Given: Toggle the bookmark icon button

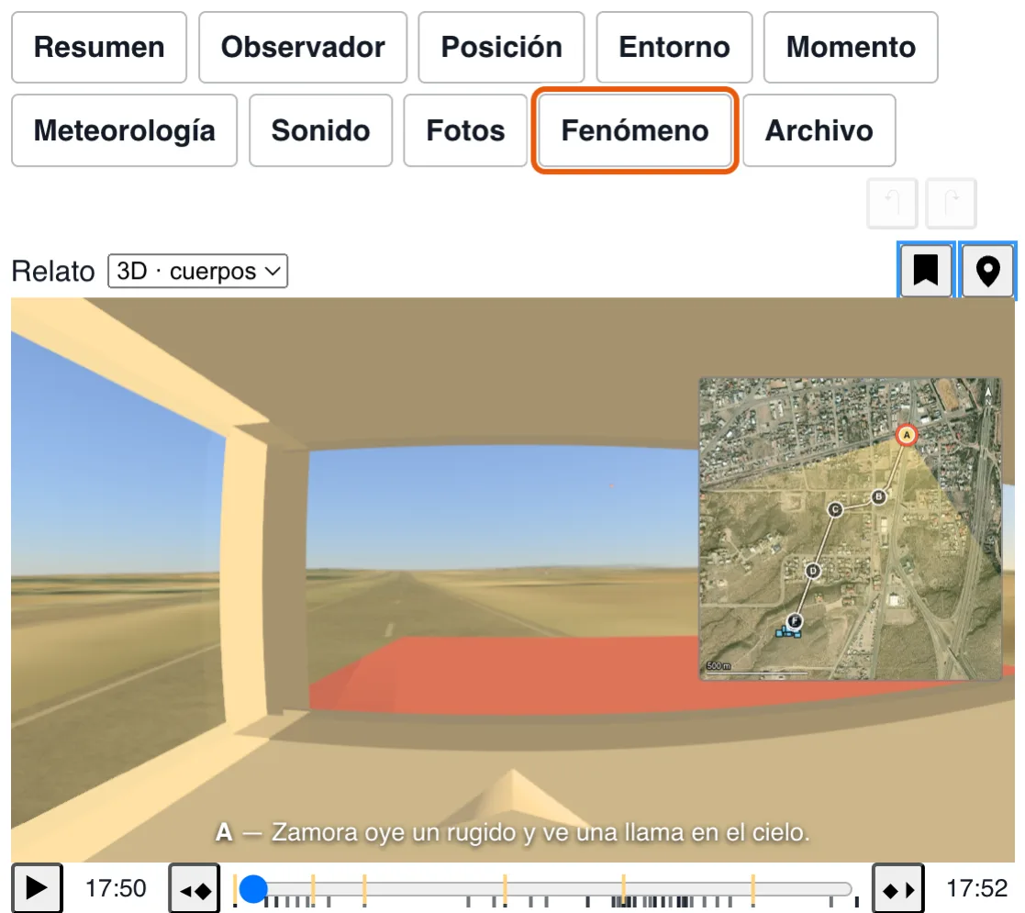Looking at the screenshot, I should point(926,270).
